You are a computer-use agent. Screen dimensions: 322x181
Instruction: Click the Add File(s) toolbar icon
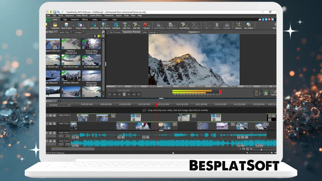(x=94, y=25)
